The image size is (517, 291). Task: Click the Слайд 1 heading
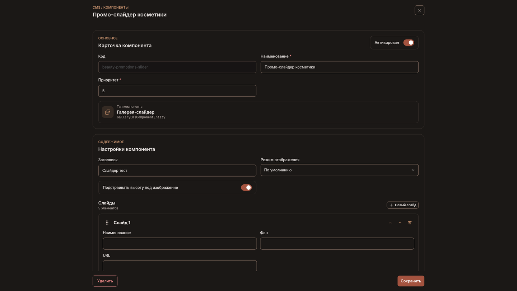tap(122, 223)
